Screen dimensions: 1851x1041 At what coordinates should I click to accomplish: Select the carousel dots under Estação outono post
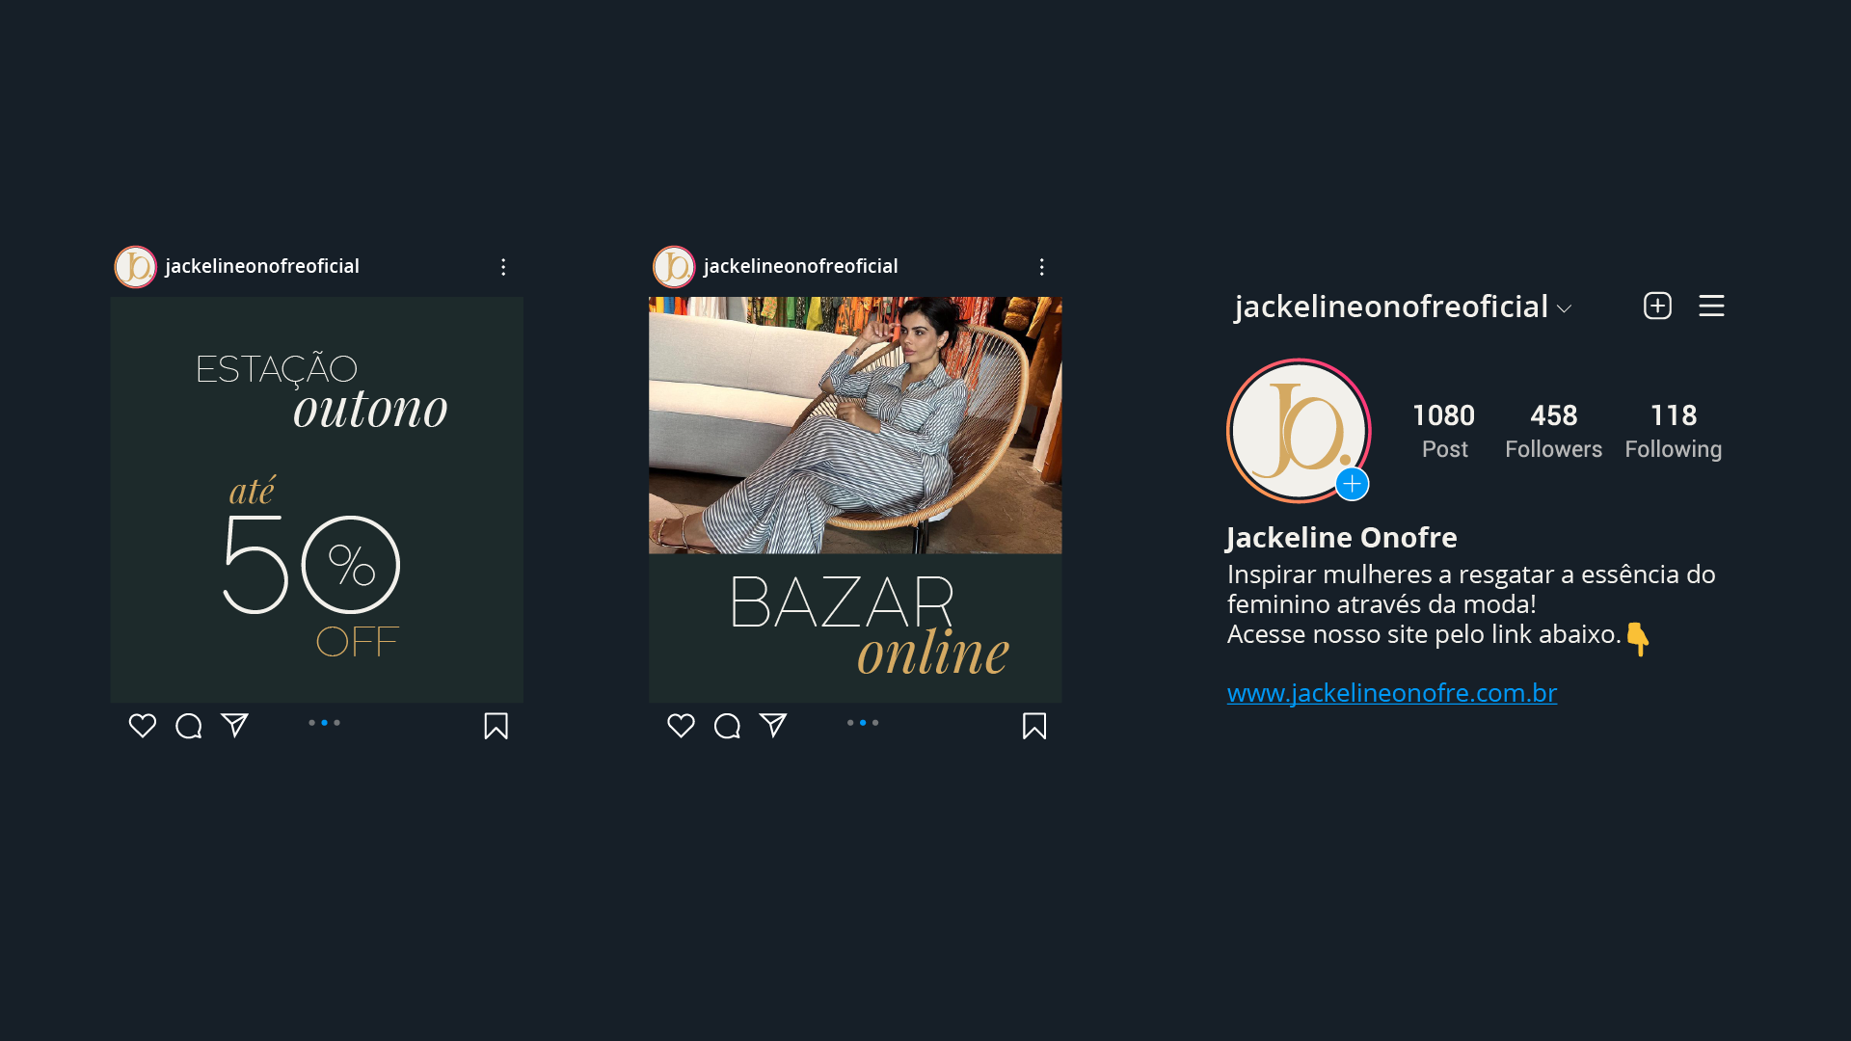(x=324, y=723)
